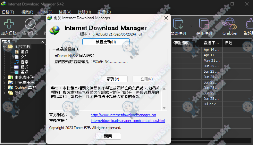Click the 描述 column header
253x145 pixels.
[x=238, y=43]
